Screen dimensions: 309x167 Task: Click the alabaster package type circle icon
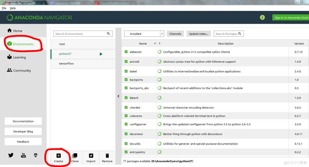(x=160, y=52)
